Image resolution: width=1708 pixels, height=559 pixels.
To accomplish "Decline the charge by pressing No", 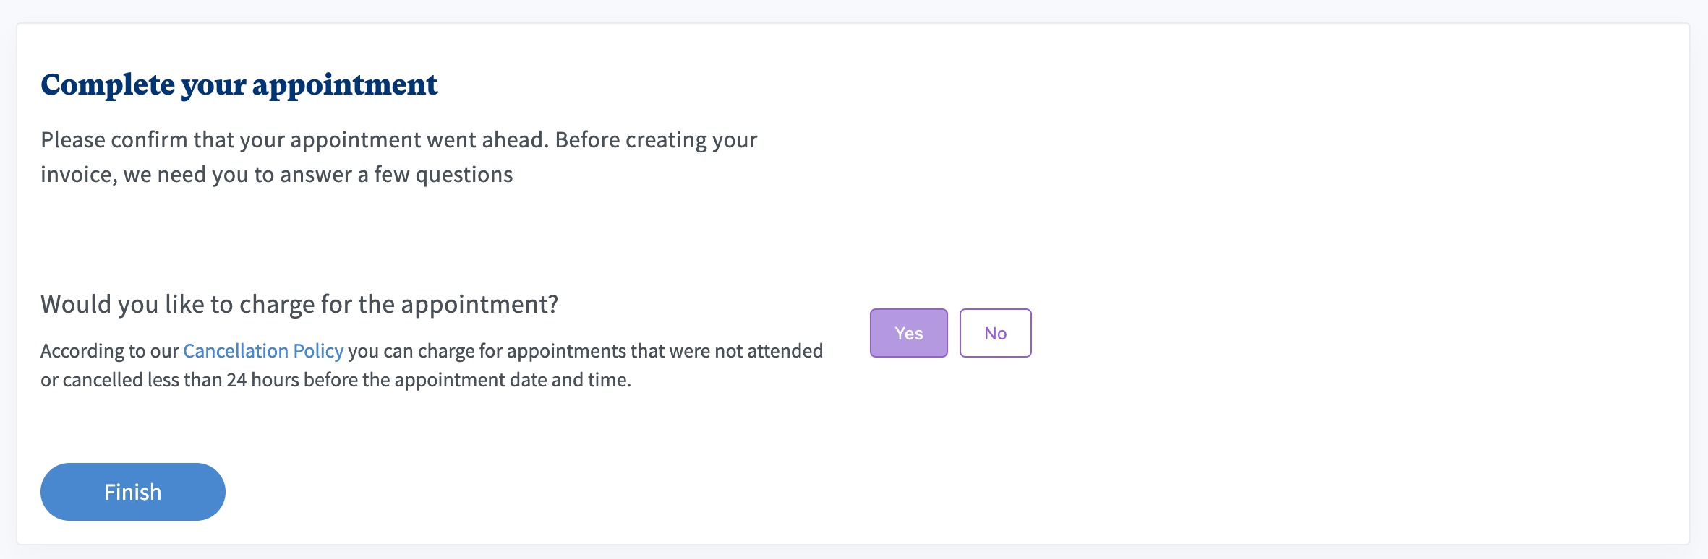I will pos(995,333).
